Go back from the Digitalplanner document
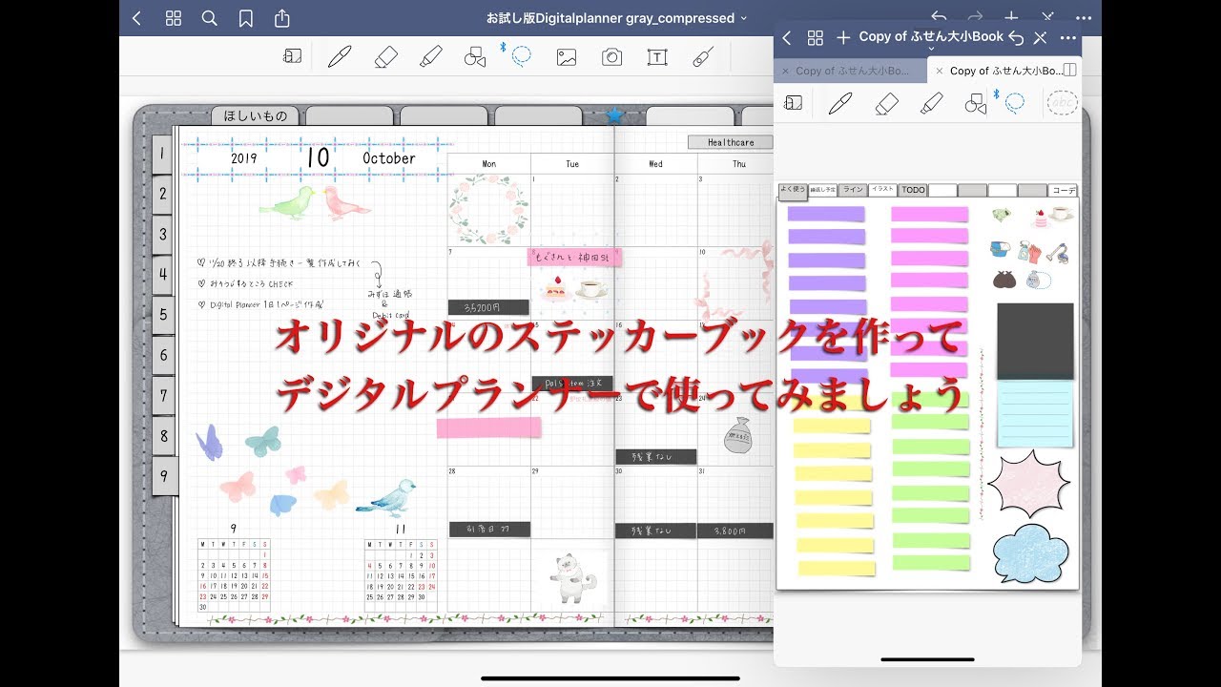 point(136,18)
